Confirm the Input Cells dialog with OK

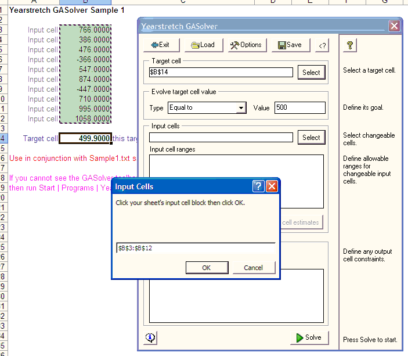point(207,268)
